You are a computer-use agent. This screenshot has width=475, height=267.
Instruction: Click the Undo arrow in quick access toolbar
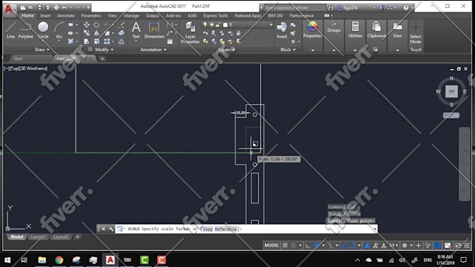[x=65, y=7]
